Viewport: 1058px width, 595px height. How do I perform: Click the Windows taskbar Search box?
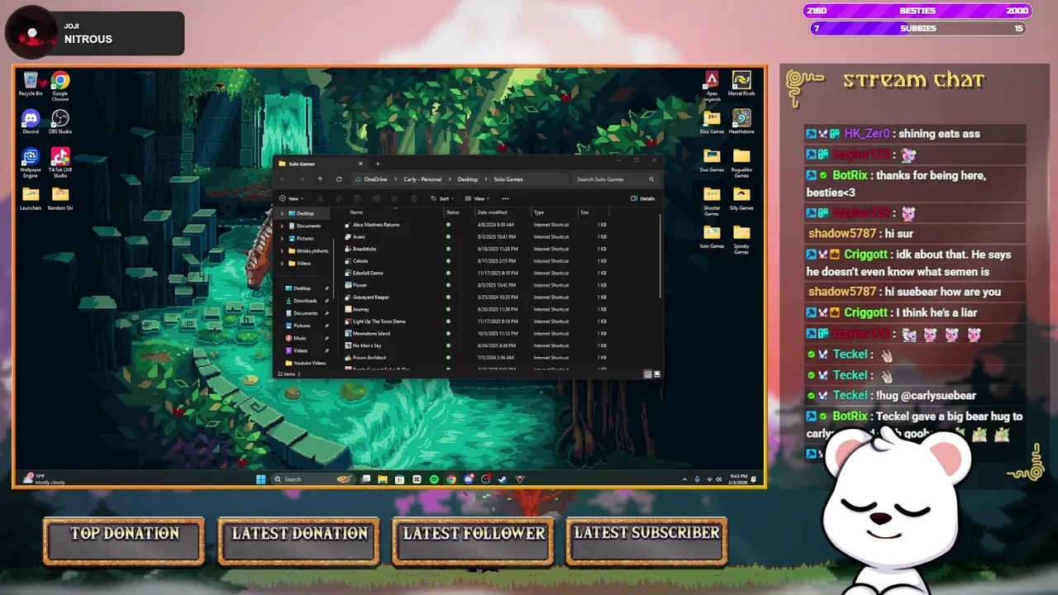coord(313,479)
